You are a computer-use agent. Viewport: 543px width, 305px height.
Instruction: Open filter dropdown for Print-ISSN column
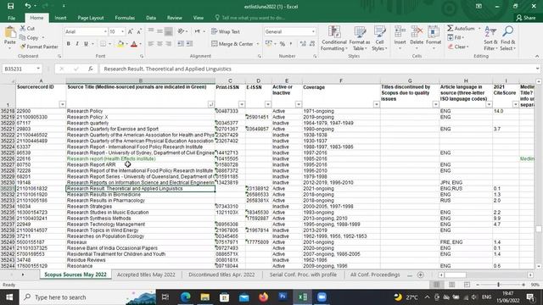(x=242, y=104)
